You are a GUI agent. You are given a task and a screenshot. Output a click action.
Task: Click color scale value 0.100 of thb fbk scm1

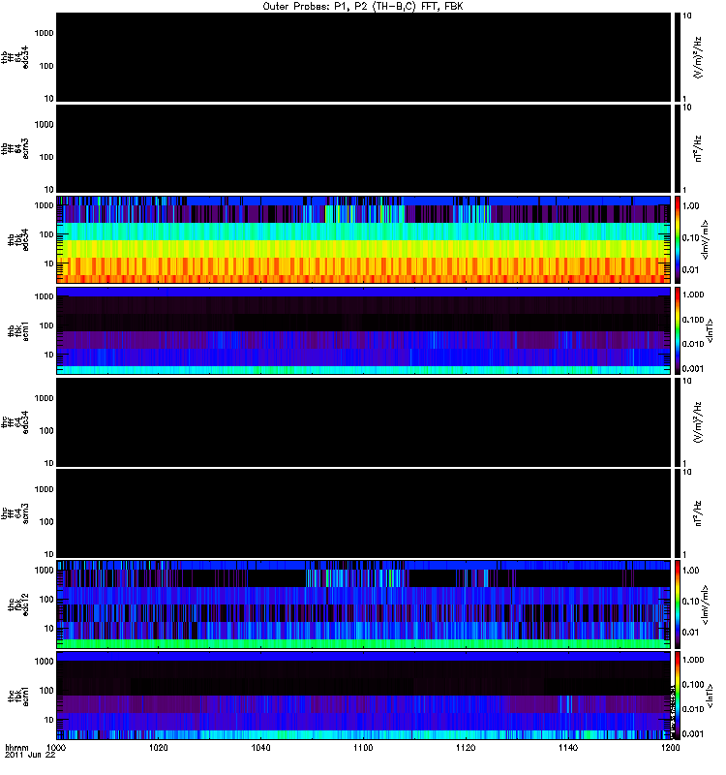(693, 320)
